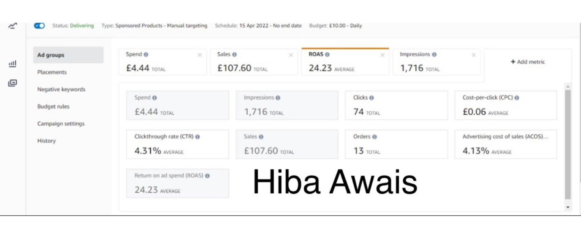Close the Sales metric tile
The width and height of the screenshot is (581, 239).
[x=291, y=55]
